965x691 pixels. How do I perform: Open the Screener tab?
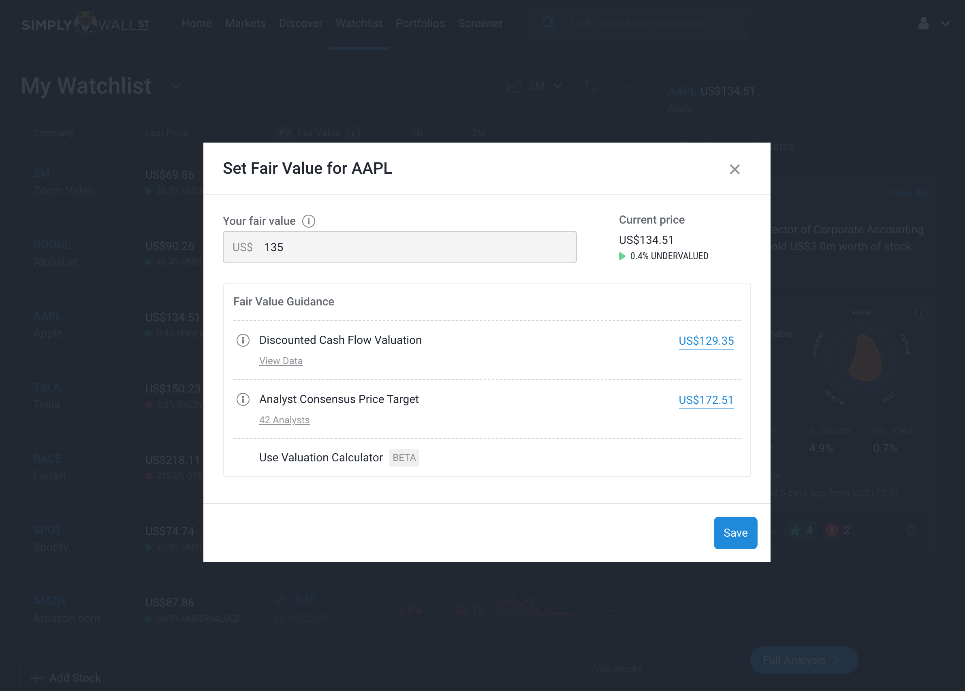point(480,23)
